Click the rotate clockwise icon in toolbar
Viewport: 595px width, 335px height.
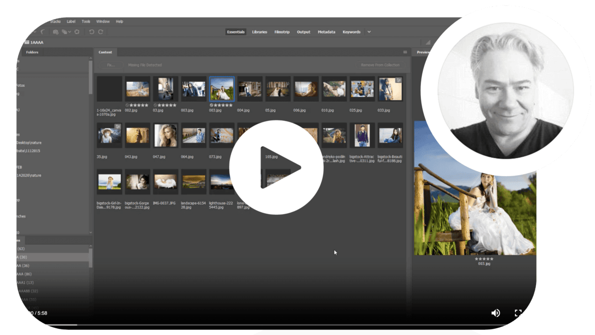[x=101, y=32]
